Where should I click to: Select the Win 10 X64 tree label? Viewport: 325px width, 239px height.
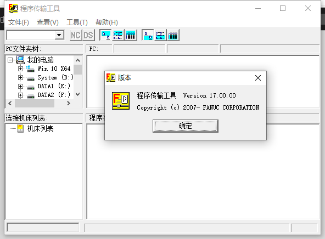pyautogui.click(x=54, y=69)
